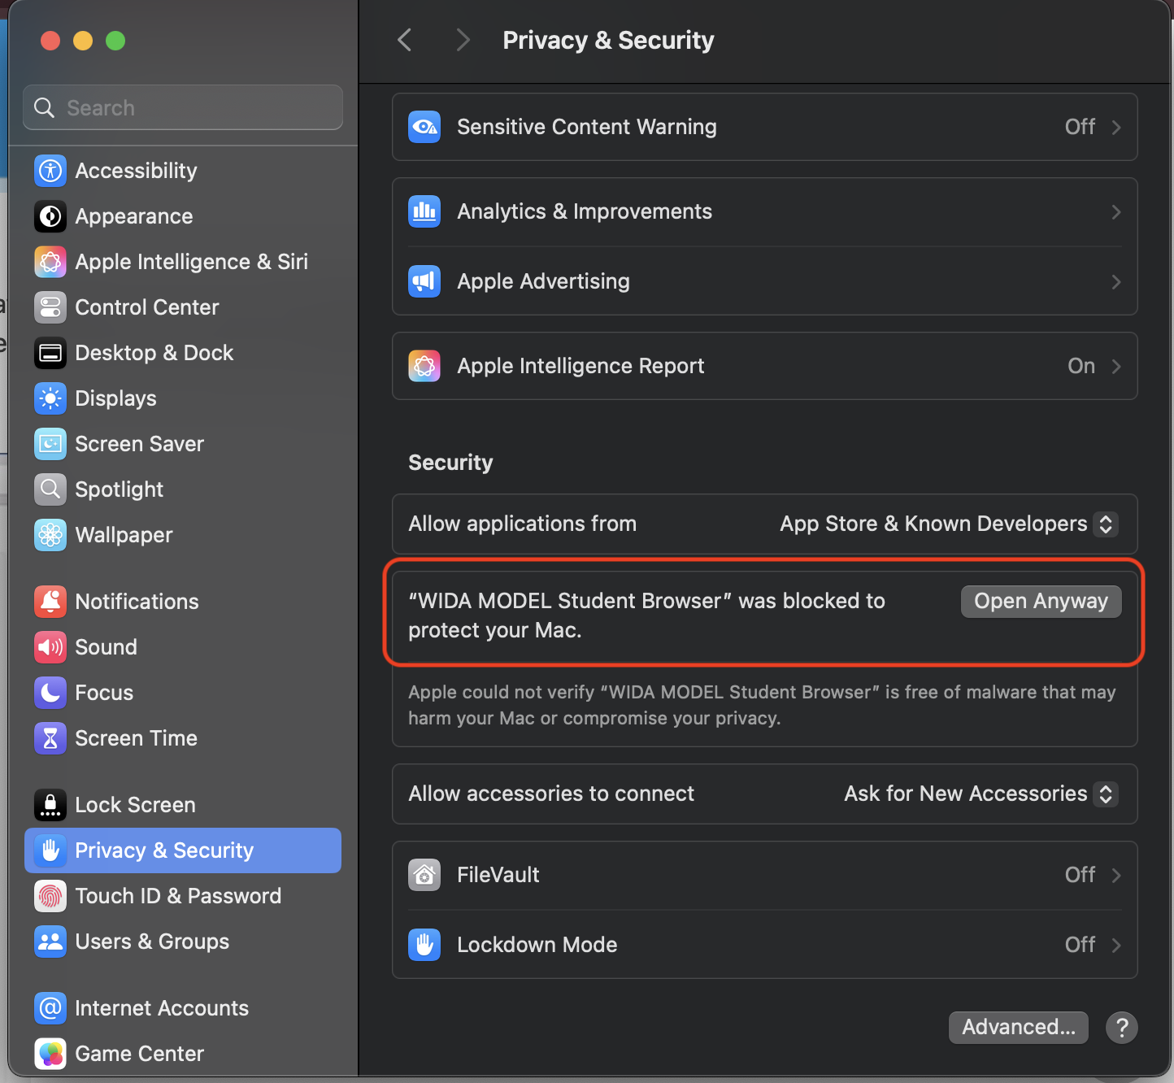Select the Control Center sidebar icon

[50, 307]
